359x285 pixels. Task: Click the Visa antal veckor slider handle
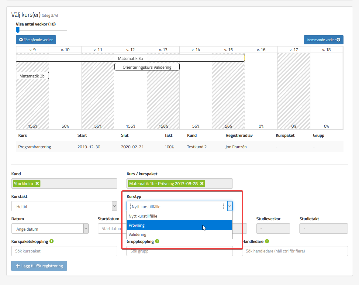tap(18, 30)
